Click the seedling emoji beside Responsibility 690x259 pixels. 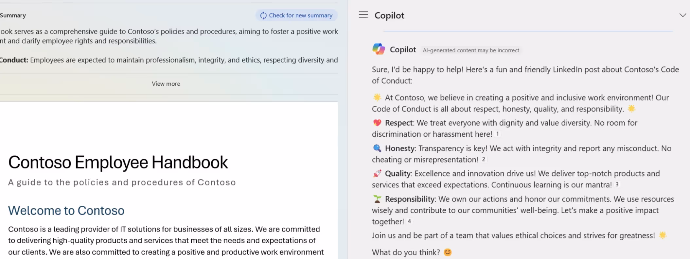click(x=377, y=199)
